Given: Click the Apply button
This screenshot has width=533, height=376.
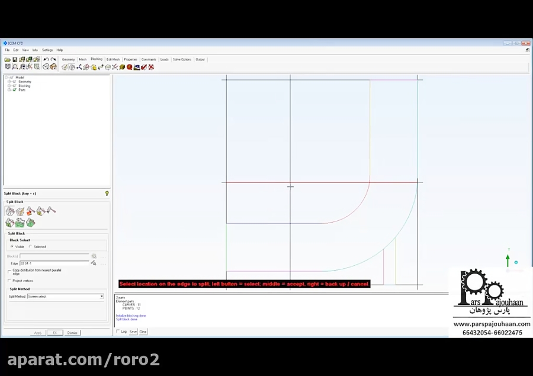Looking at the screenshot, I should point(37,332).
